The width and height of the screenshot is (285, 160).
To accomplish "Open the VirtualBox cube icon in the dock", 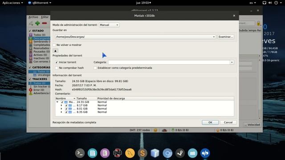I will point(155,153).
